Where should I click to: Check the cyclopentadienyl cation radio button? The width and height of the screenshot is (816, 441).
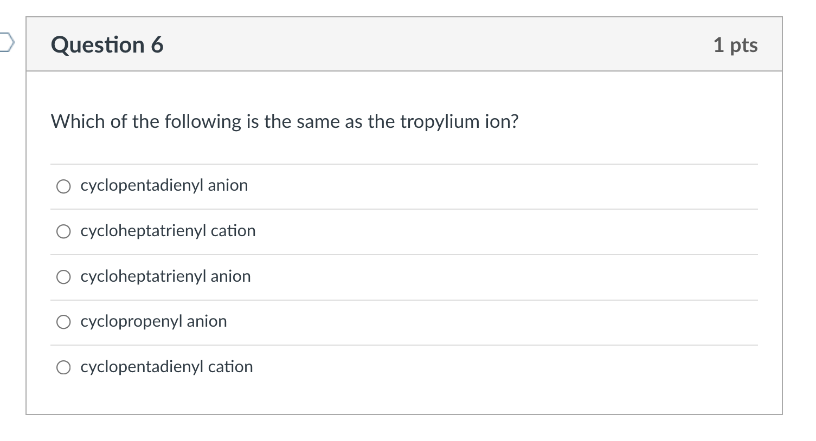pos(63,368)
